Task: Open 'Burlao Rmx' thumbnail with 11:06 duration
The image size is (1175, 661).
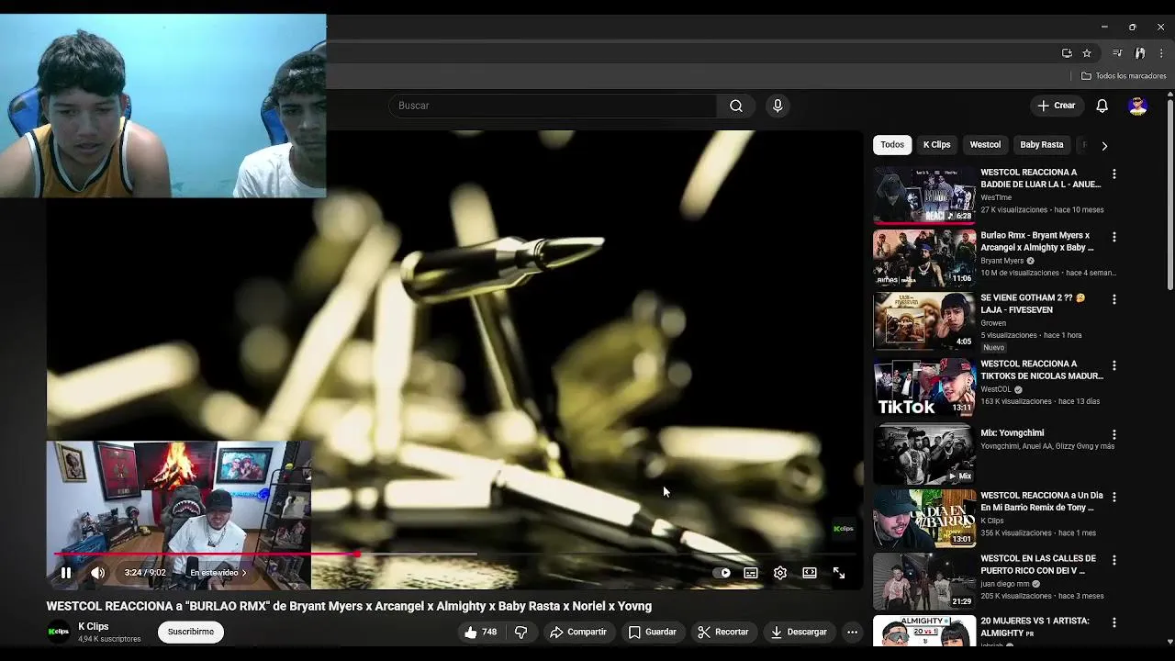Action: 924,258
